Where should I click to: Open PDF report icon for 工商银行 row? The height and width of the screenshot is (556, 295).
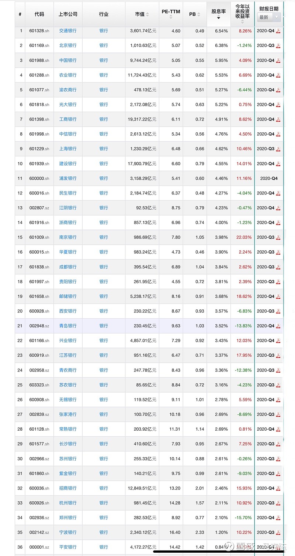click(278, 119)
